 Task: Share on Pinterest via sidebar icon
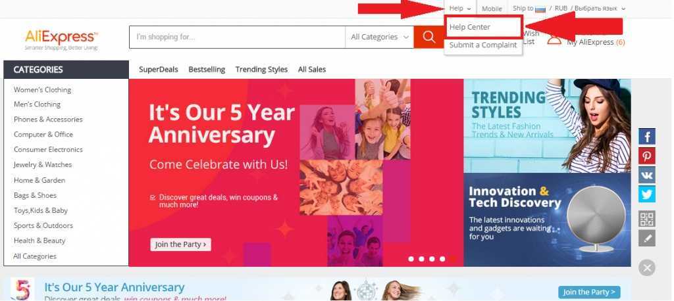pyautogui.click(x=647, y=156)
